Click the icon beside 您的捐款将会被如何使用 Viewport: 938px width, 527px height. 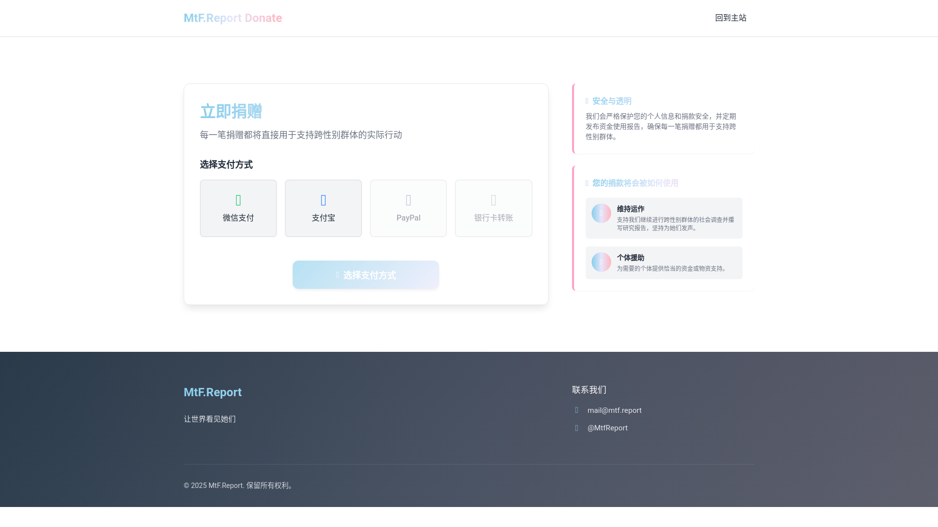point(587,183)
